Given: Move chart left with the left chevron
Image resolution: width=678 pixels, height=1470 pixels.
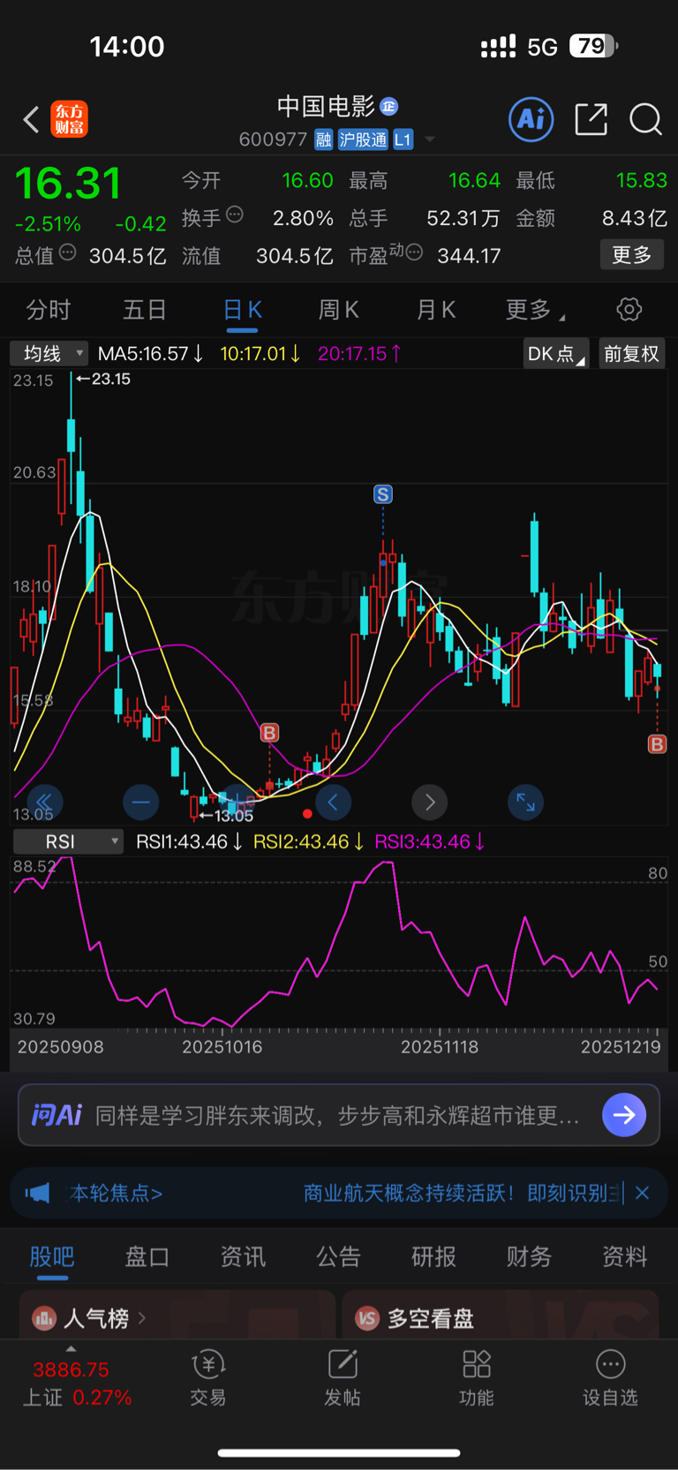Looking at the screenshot, I should tap(333, 802).
